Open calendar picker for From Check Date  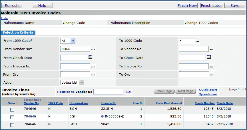tap(90, 57)
